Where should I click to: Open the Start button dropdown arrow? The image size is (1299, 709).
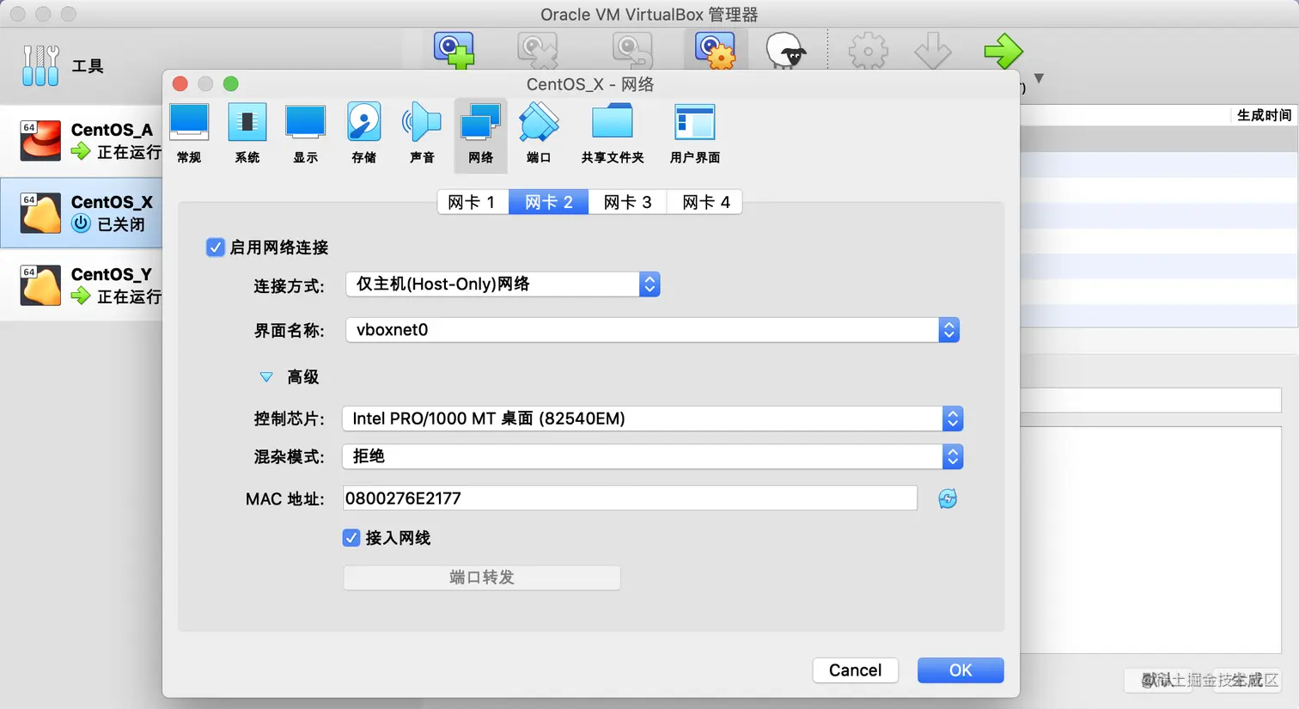point(1039,78)
